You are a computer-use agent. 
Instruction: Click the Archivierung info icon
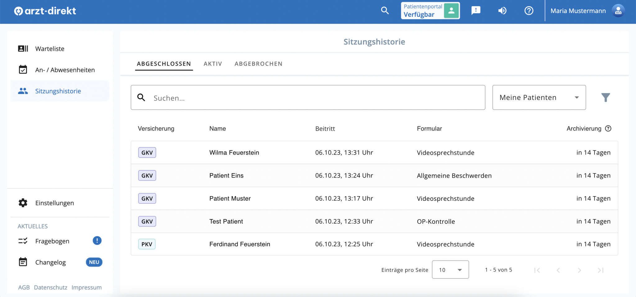click(608, 128)
